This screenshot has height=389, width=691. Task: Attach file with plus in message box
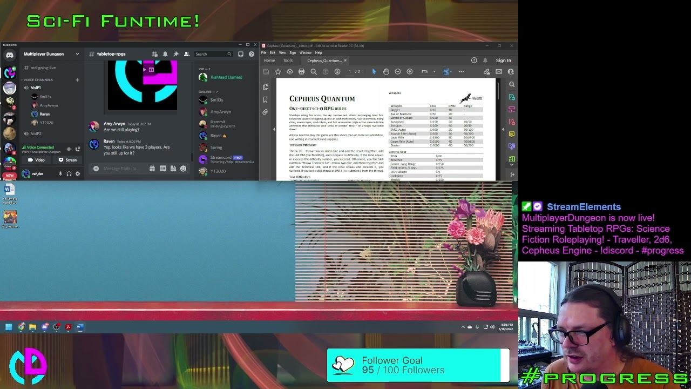tap(96, 169)
